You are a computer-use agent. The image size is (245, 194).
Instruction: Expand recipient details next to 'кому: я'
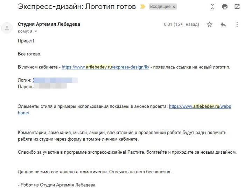click(x=36, y=32)
